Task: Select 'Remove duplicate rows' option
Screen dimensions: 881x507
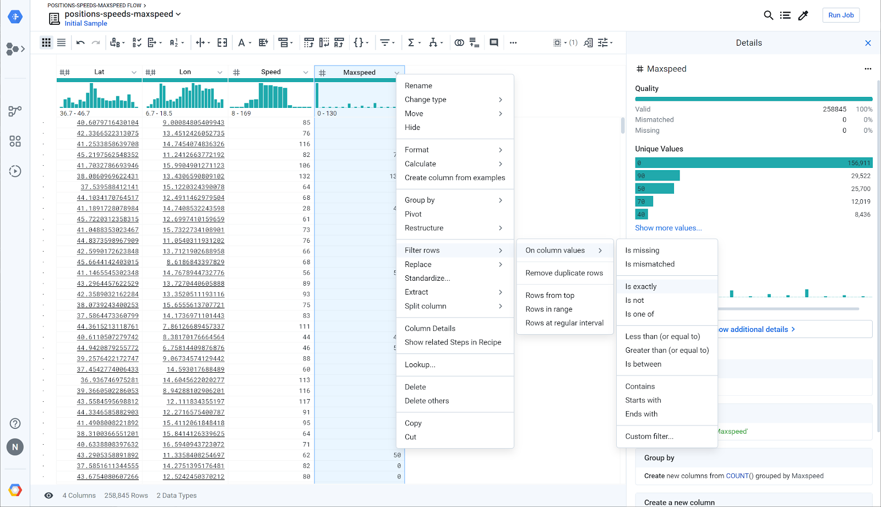Action: tap(564, 273)
